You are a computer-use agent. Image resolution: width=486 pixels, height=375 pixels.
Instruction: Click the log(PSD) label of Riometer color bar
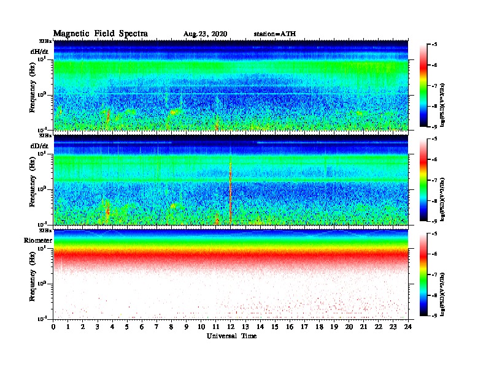(442, 294)
